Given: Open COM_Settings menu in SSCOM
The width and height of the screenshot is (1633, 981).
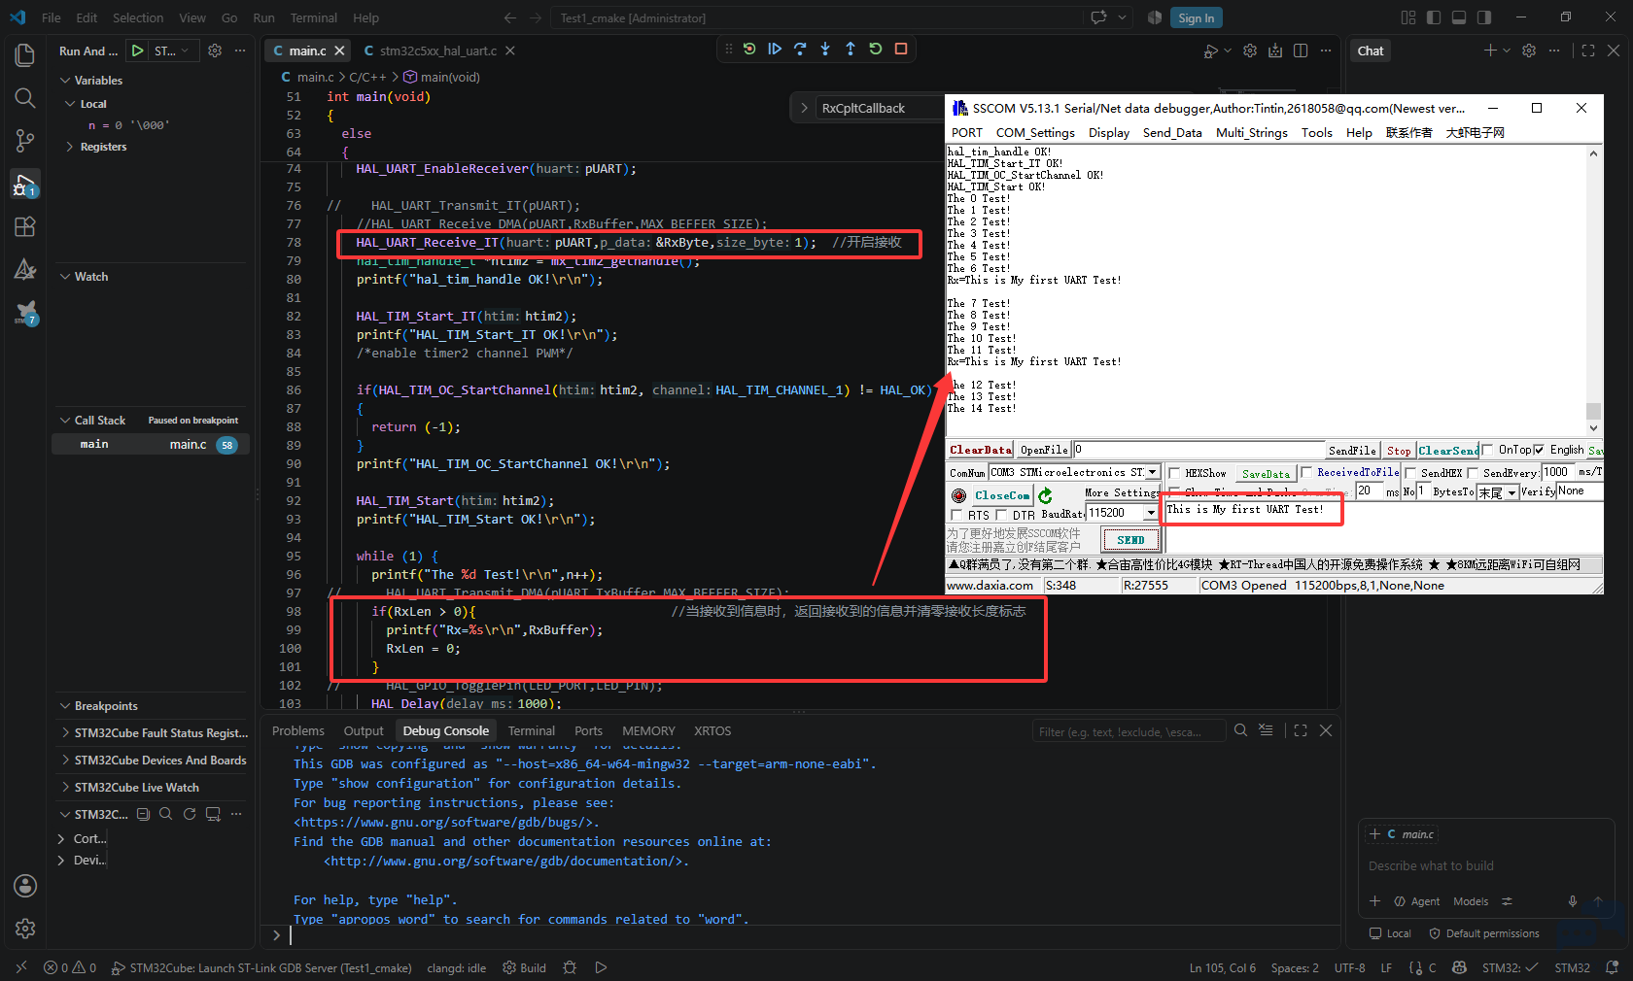Looking at the screenshot, I should click(1035, 133).
